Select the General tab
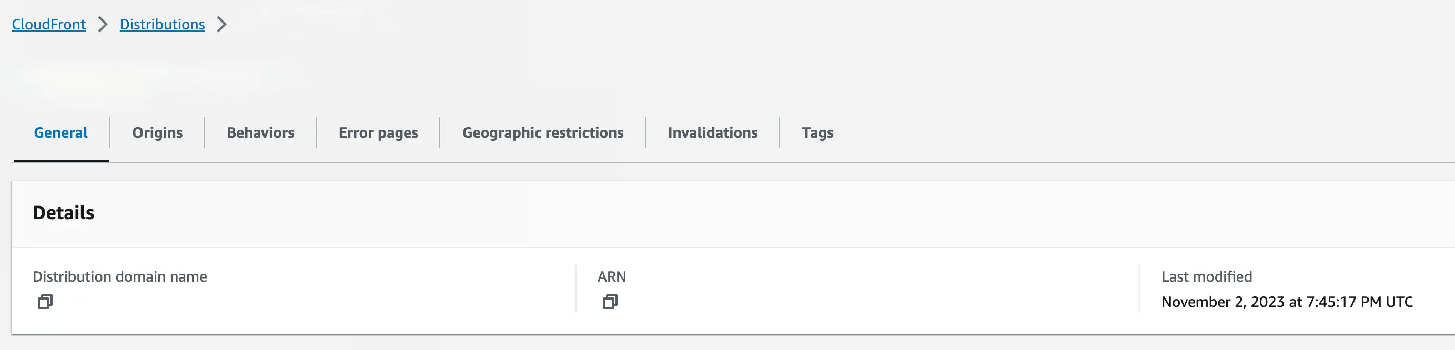Screen dimensions: 1455x350 pos(61,132)
